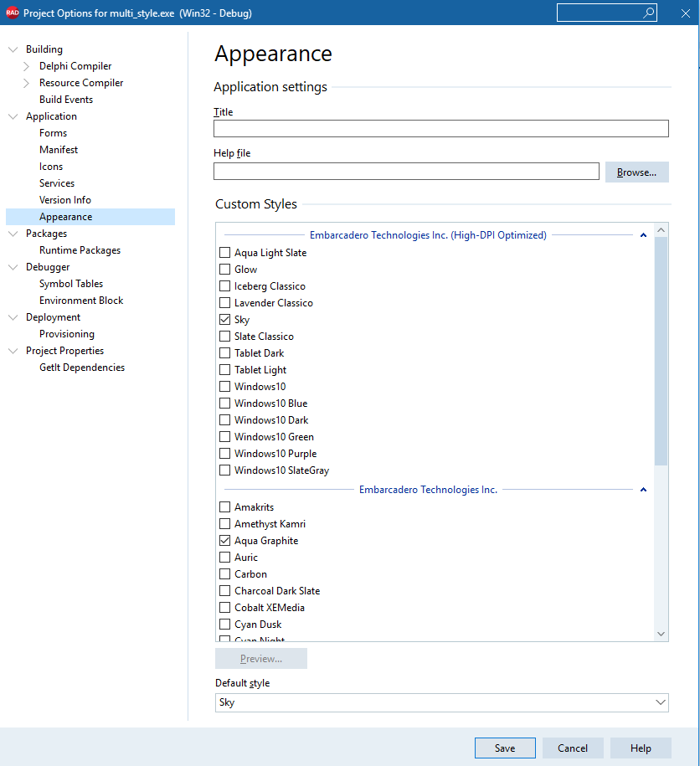
Task: Select the Appearance tree item
Action: 90,217
